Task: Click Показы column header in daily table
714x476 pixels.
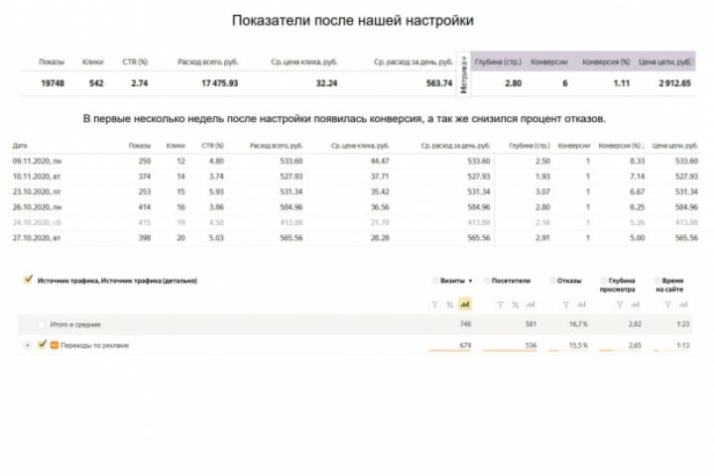Action: click(140, 146)
